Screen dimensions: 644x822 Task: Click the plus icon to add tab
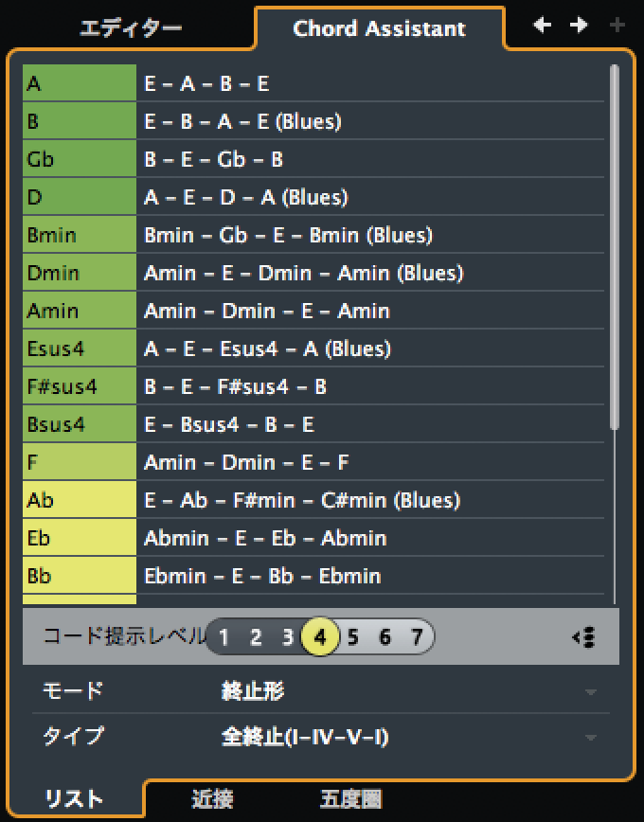click(x=617, y=26)
